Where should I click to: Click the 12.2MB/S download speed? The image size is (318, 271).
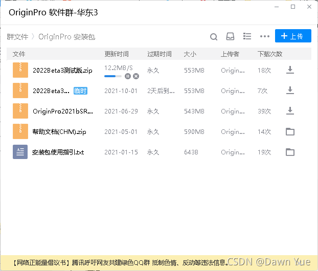tap(119, 67)
